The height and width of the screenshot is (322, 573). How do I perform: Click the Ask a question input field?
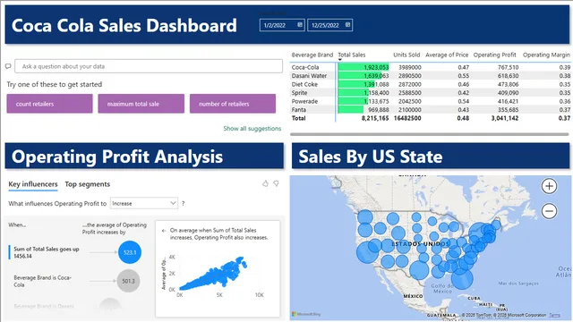pos(149,66)
